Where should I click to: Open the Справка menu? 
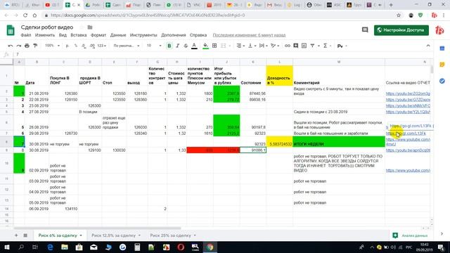click(198, 35)
